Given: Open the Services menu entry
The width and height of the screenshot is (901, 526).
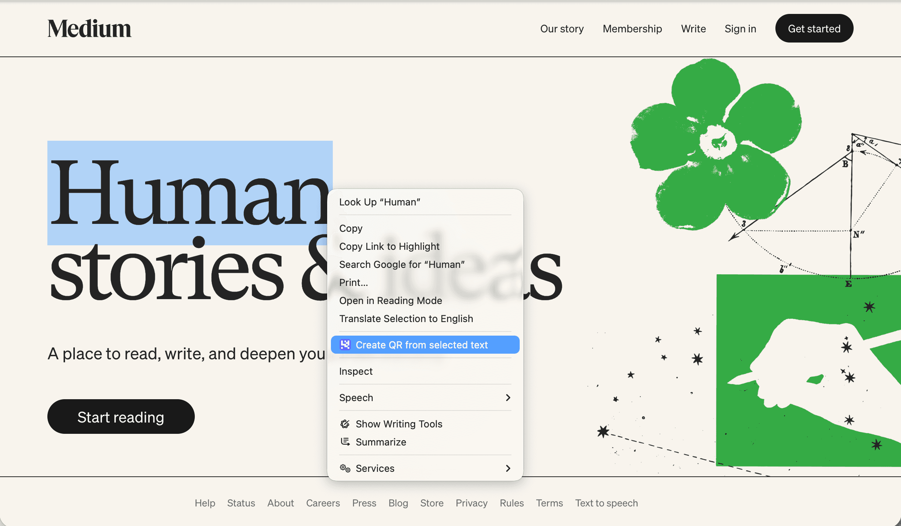Looking at the screenshot, I should (x=425, y=468).
